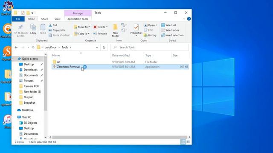Click Tools in the address path
The width and height of the screenshot is (273, 153).
pos(65,47)
